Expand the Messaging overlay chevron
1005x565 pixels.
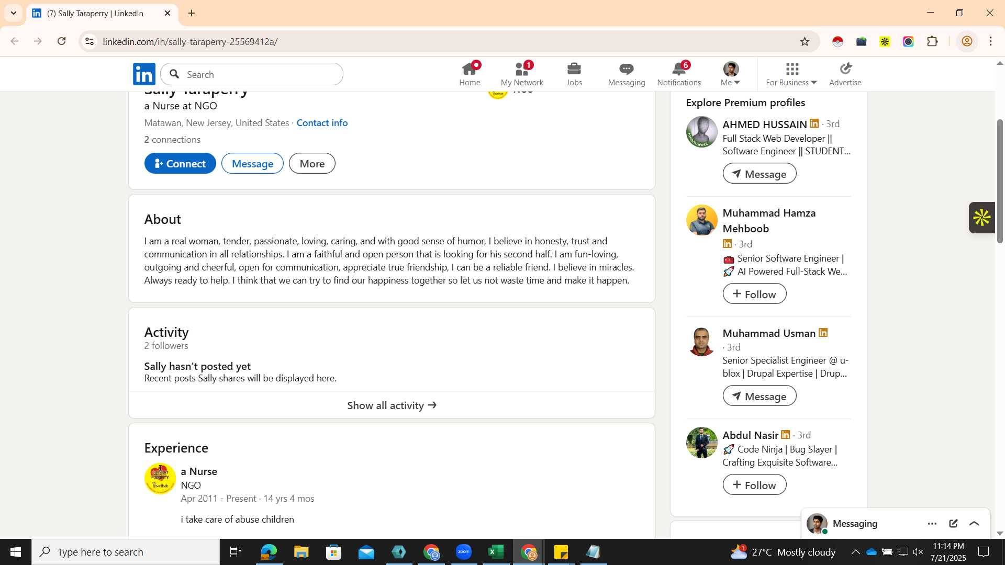pyautogui.click(x=974, y=524)
